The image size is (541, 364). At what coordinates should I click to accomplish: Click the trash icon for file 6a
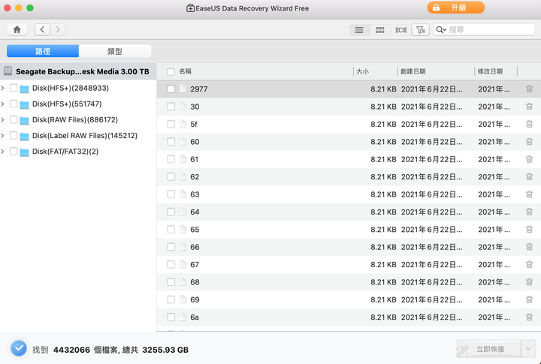529,317
